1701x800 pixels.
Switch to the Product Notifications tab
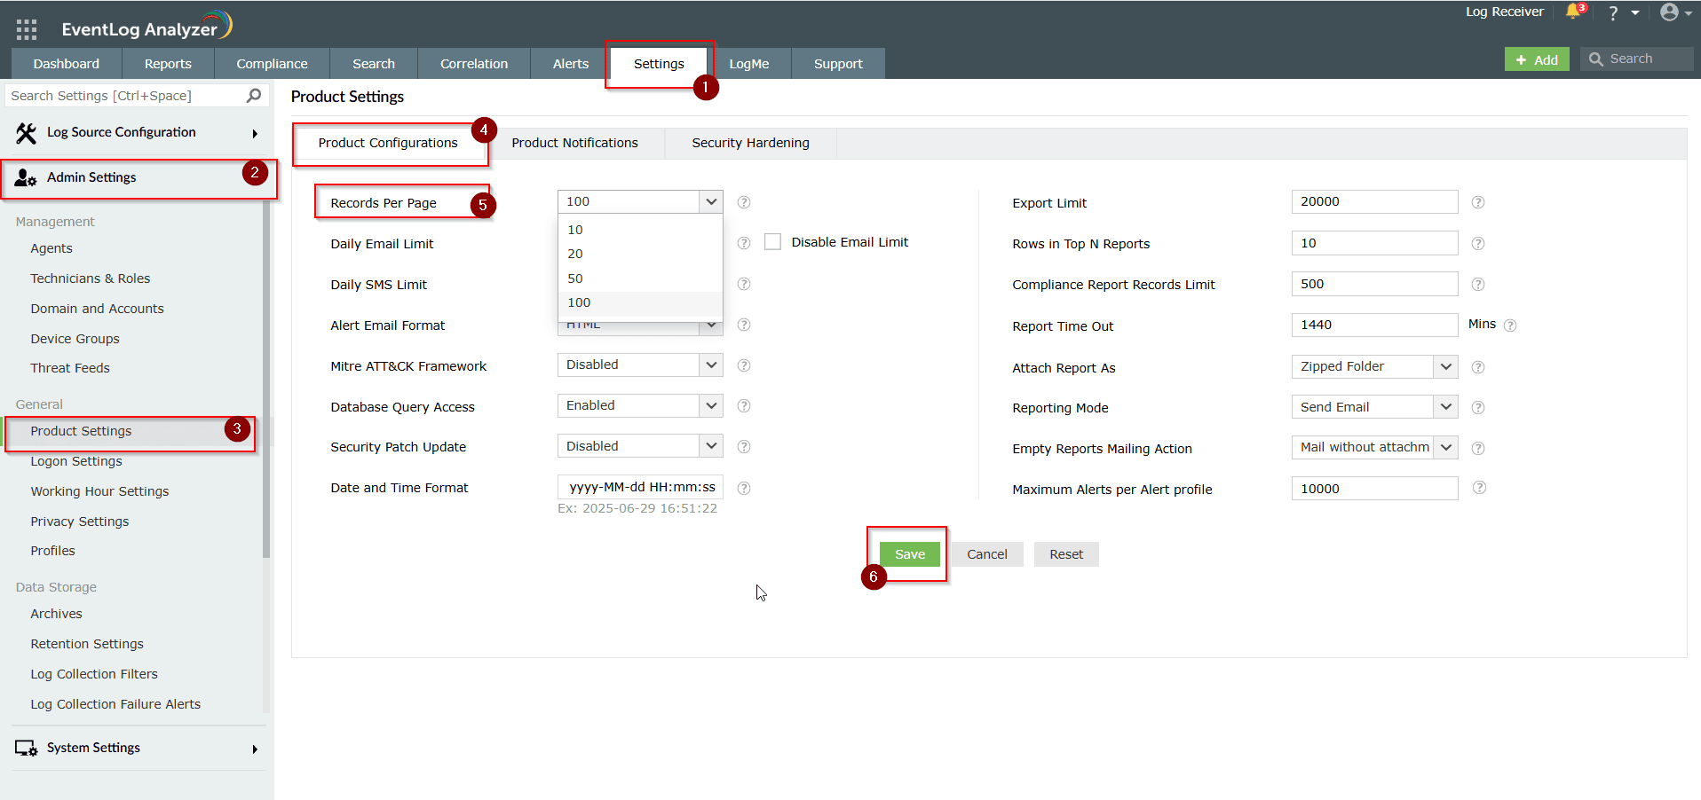click(x=574, y=143)
